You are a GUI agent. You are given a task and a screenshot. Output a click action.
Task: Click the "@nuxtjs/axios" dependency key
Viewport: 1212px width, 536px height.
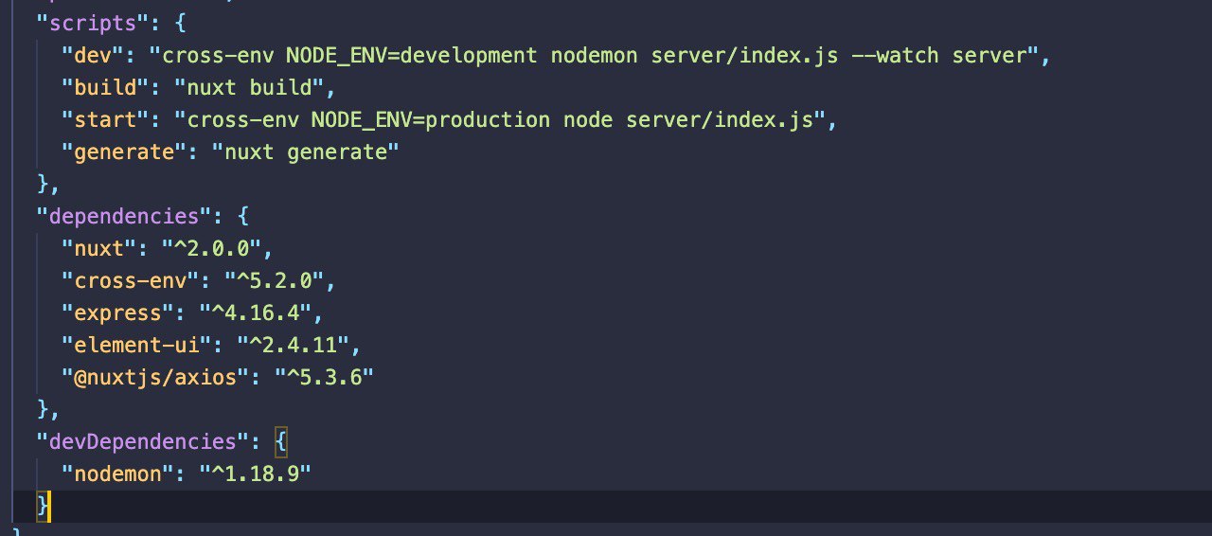(x=155, y=378)
